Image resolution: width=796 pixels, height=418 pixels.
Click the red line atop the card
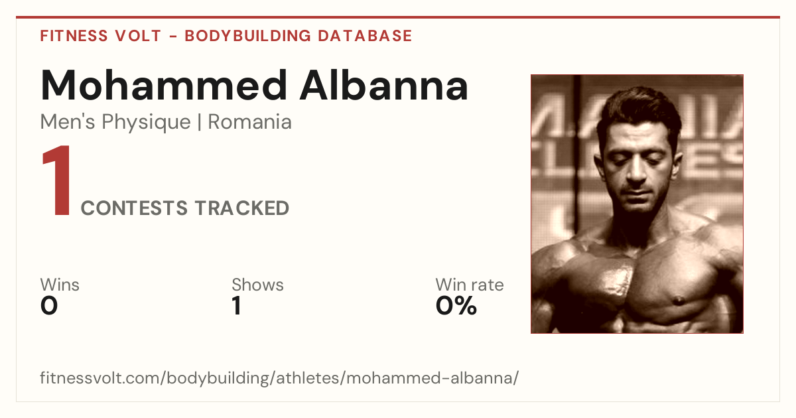pos(398,17)
